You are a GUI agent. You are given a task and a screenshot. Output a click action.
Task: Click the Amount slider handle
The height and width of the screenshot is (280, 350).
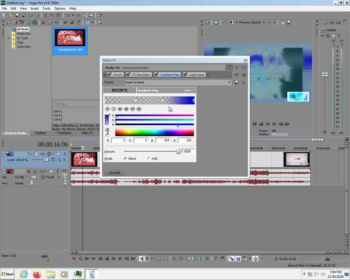178,151
